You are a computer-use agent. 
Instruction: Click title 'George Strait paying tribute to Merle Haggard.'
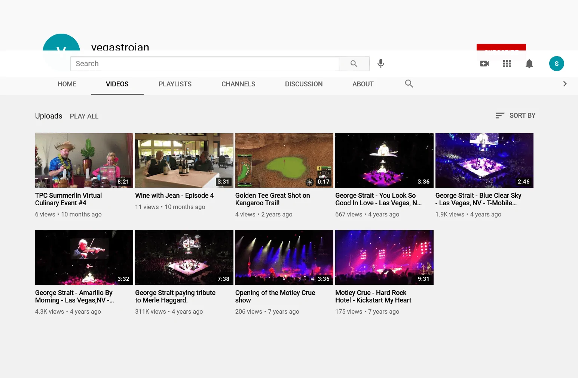pyautogui.click(x=175, y=296)
